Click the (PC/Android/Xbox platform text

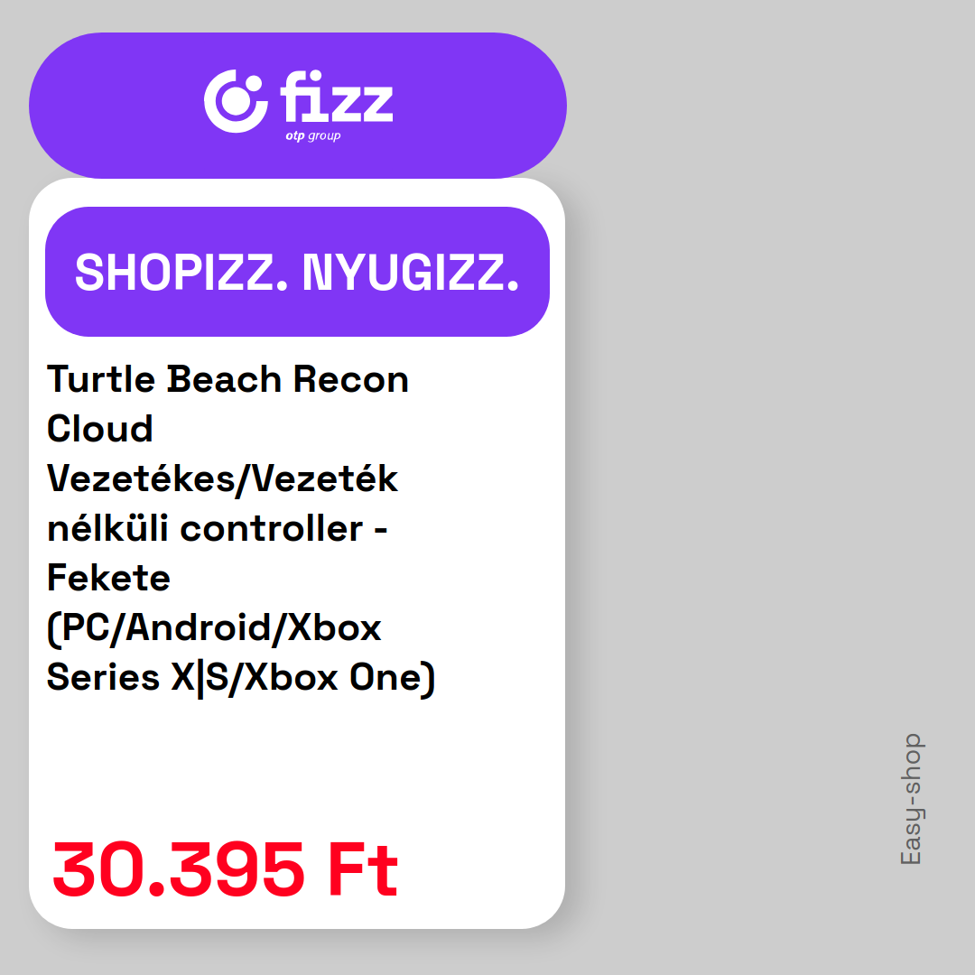[214, 628]
